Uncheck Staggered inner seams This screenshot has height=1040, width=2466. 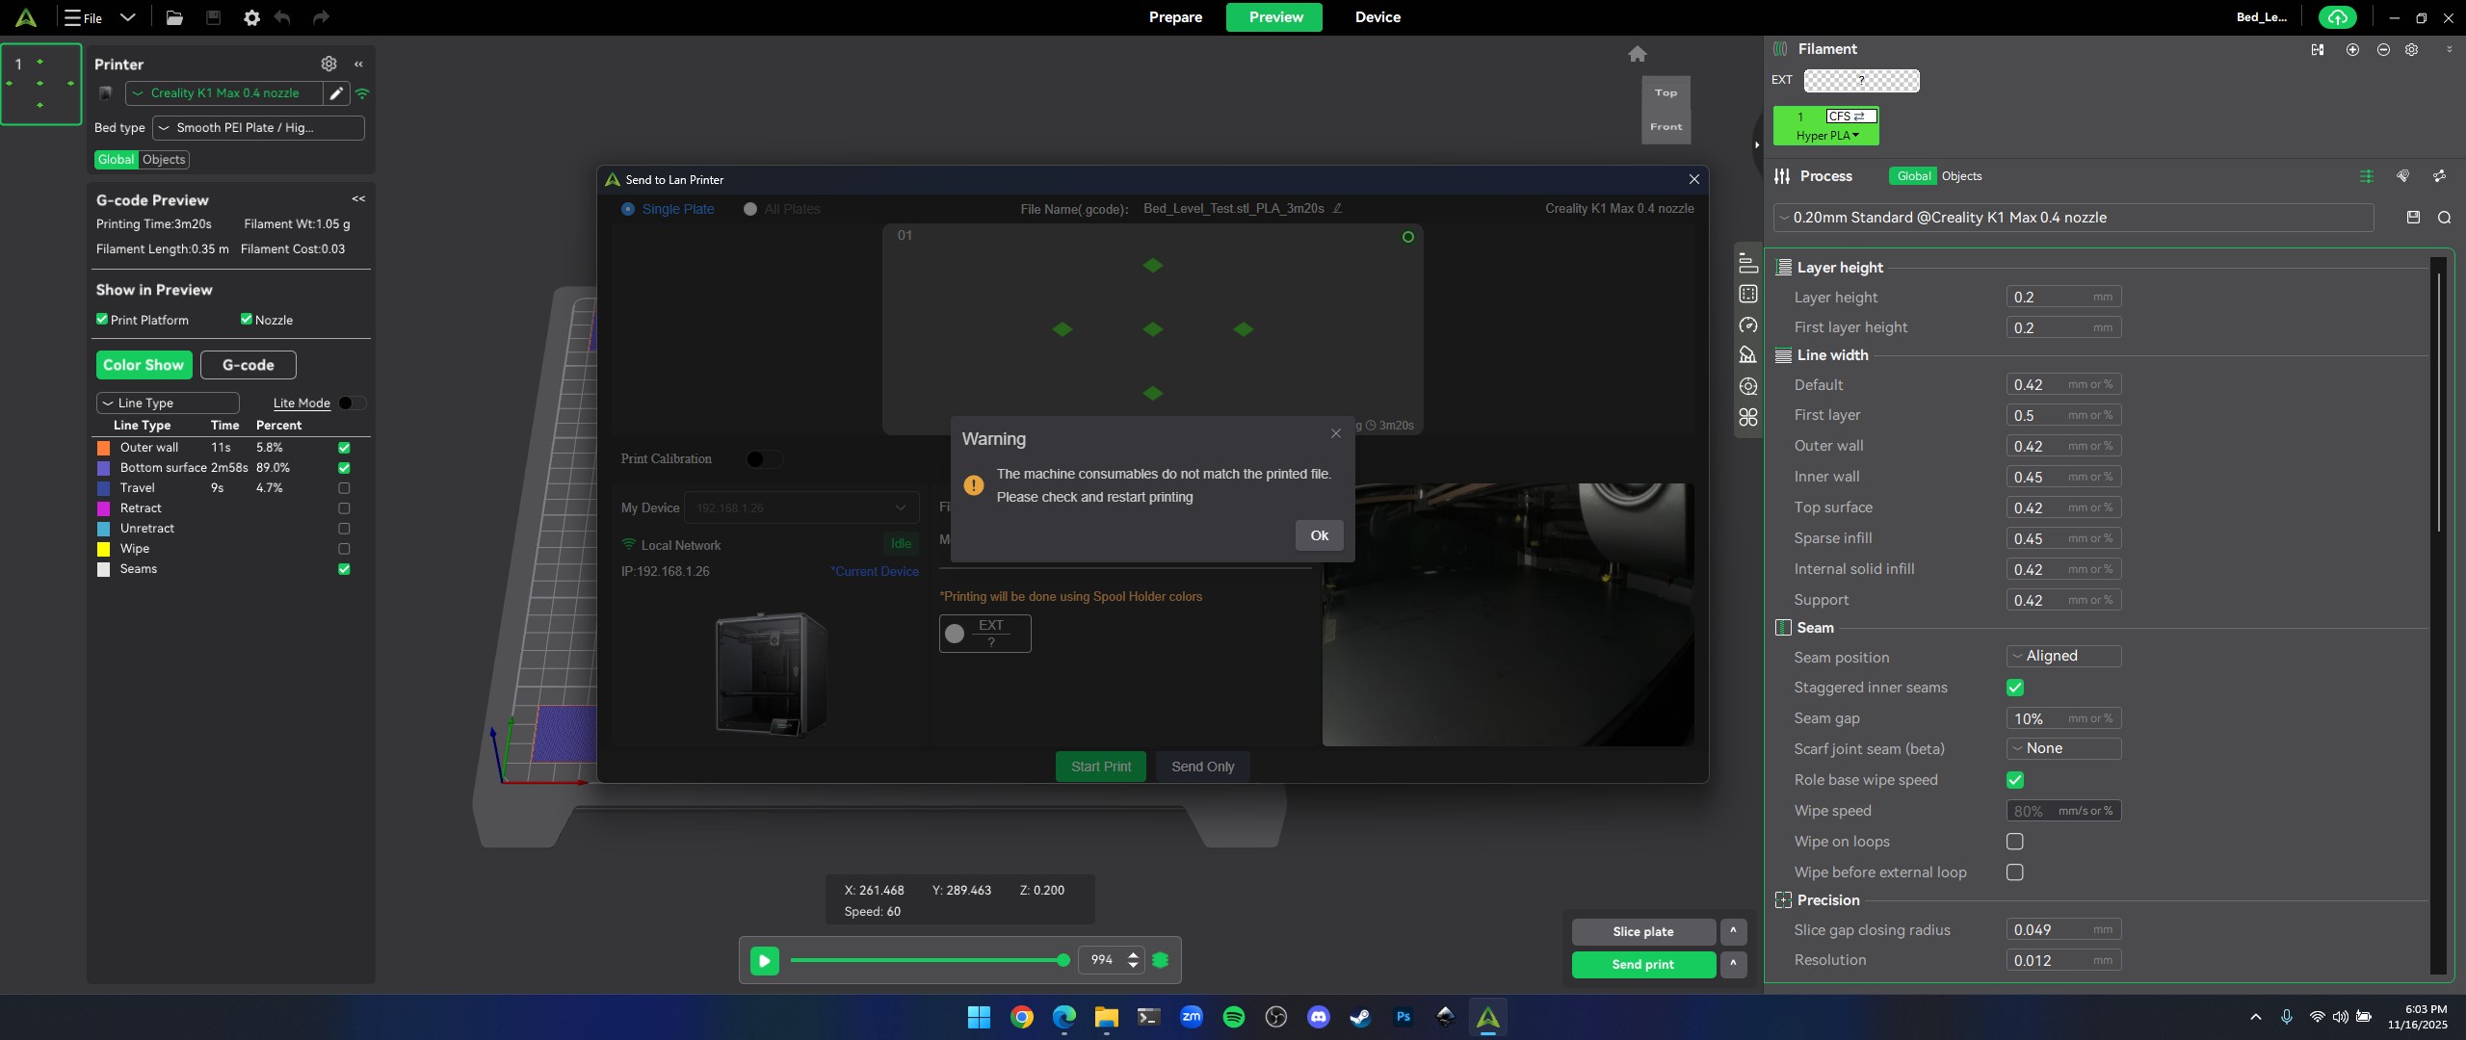coord(2014,688)
